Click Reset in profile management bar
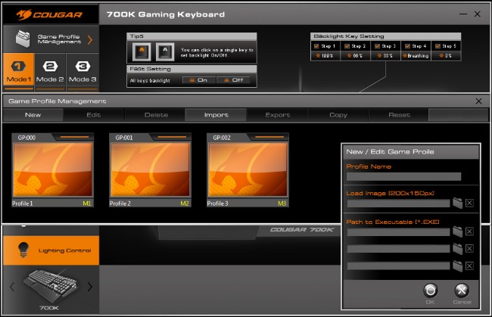This screenshot has width=492, height=317. click(399, 115)
